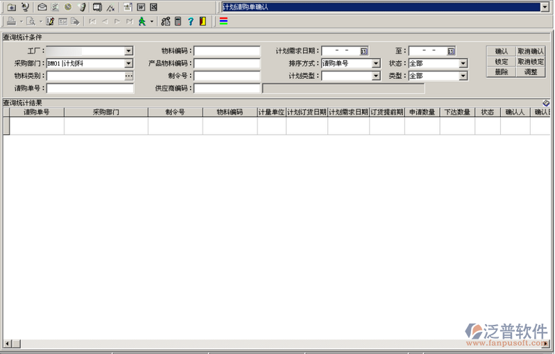Click the print preview magnifier icon
The image size is (555, 354).
tap(31, 22)
